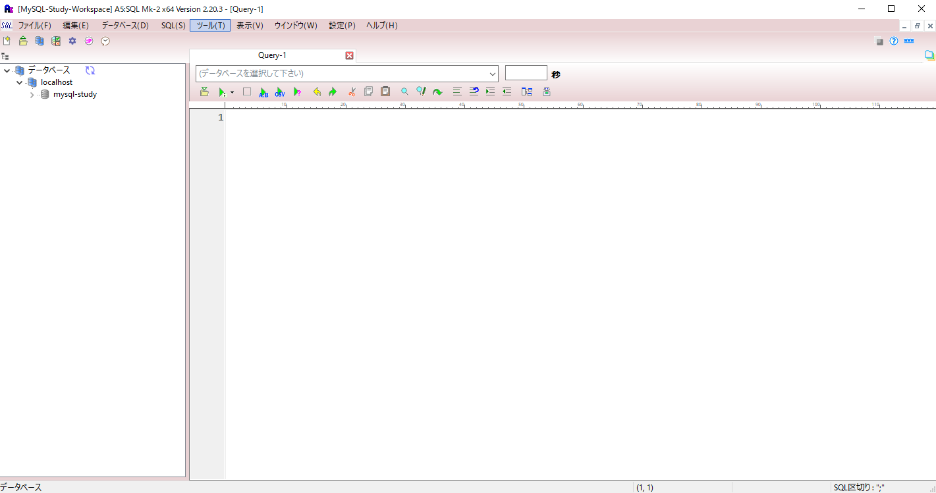Undo with the yellow back arrow
Screen dimensions: 936x493
click(317, 92)
